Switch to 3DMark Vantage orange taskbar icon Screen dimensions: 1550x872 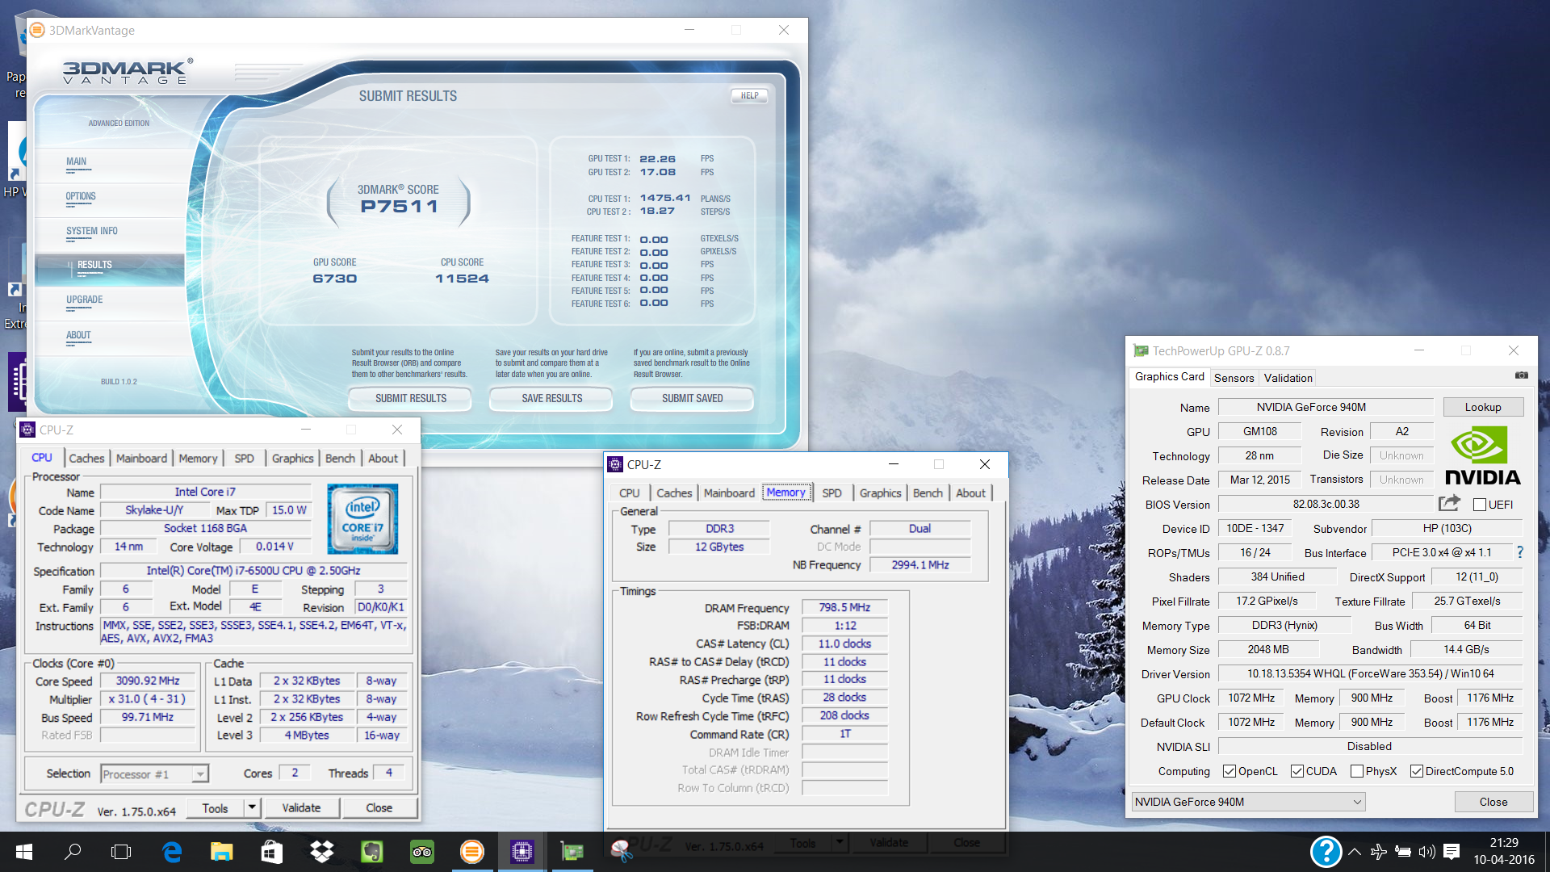tap(472, 852)
